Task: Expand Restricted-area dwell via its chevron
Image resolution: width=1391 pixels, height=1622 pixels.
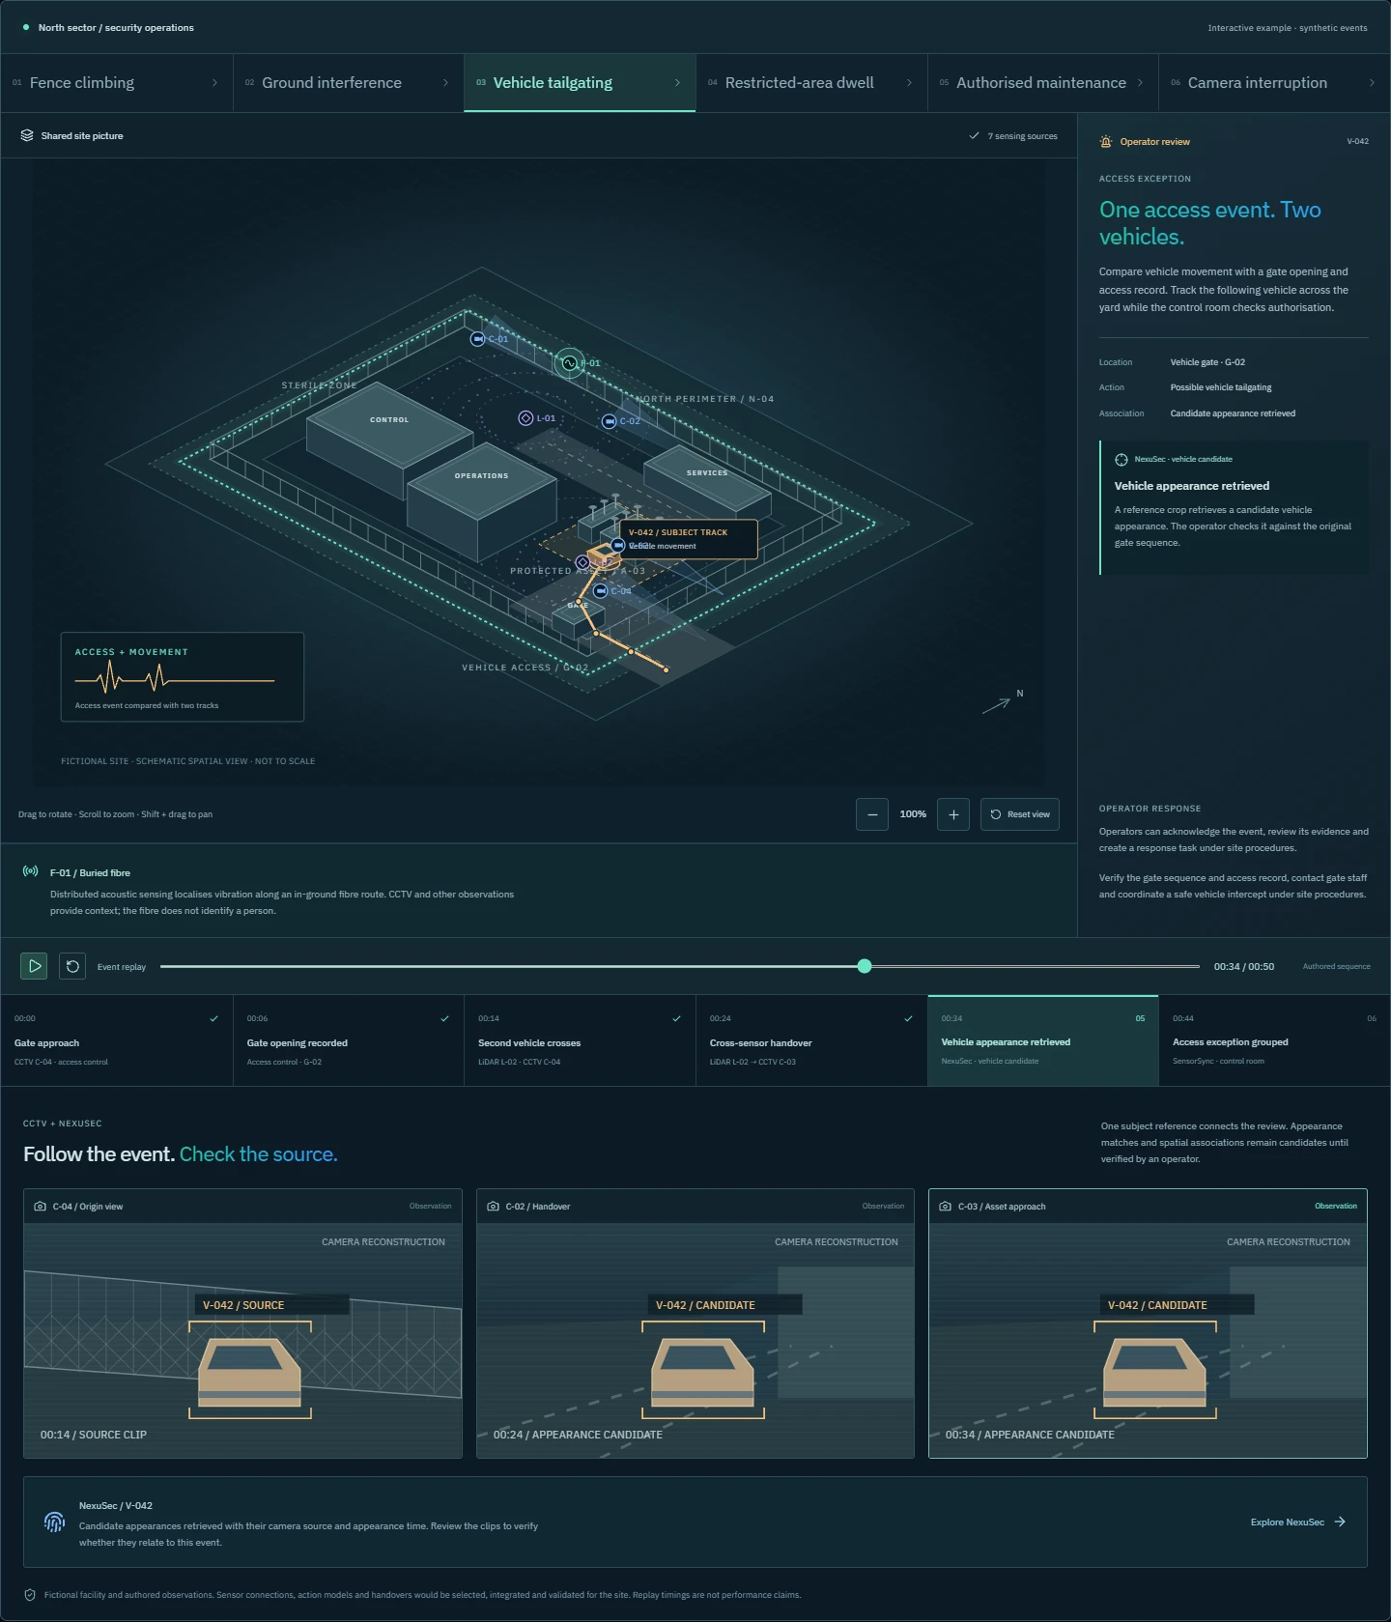Action: (909, 83)
